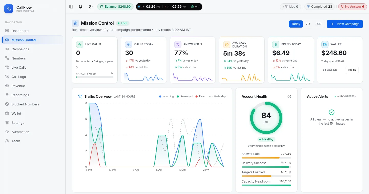Click the Live 0 status chip
This screenshot has width=369, height=194.
tap(290, 7)
